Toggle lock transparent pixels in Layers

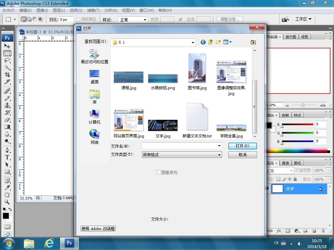278,179
